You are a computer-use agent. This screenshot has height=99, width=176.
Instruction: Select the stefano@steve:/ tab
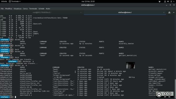[125, 12]
